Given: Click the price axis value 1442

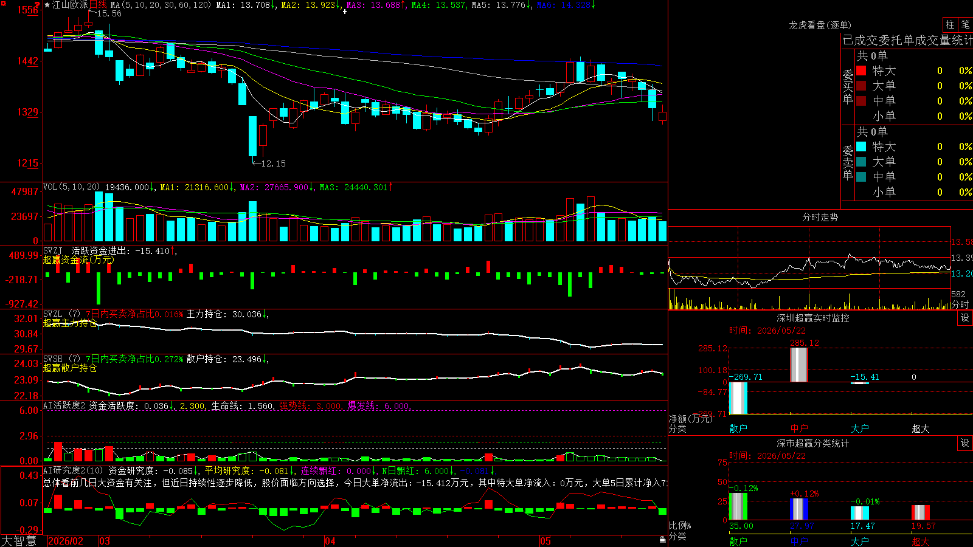Looking at the screenshot, I should point(28,61).
